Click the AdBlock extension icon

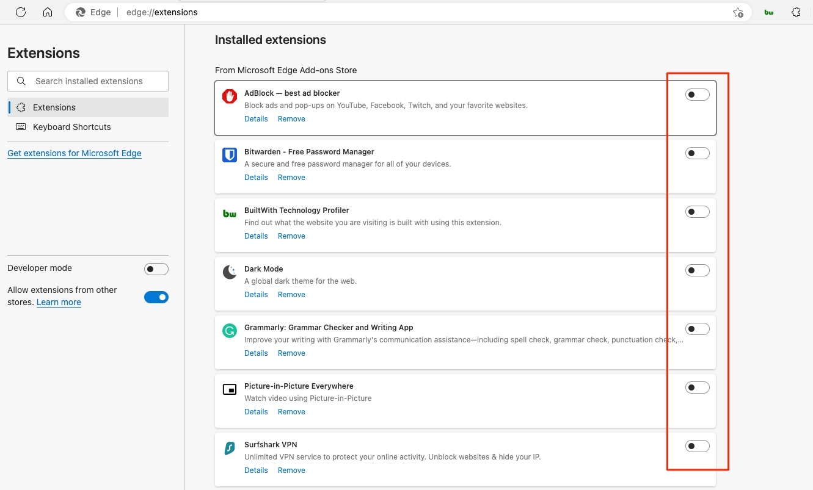(x=229, y=96)
